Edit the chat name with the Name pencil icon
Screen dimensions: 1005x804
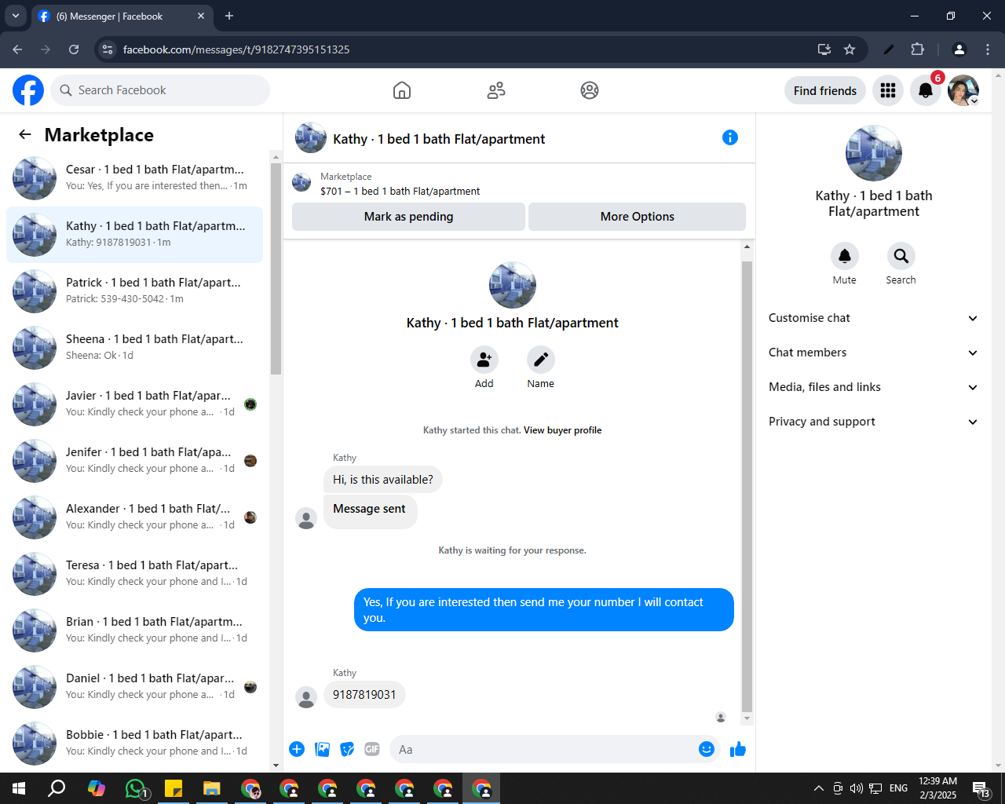(541, 360)
